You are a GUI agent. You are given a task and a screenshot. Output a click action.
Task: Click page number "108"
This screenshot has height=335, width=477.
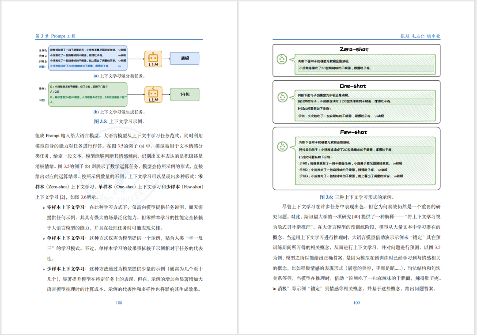119,303
